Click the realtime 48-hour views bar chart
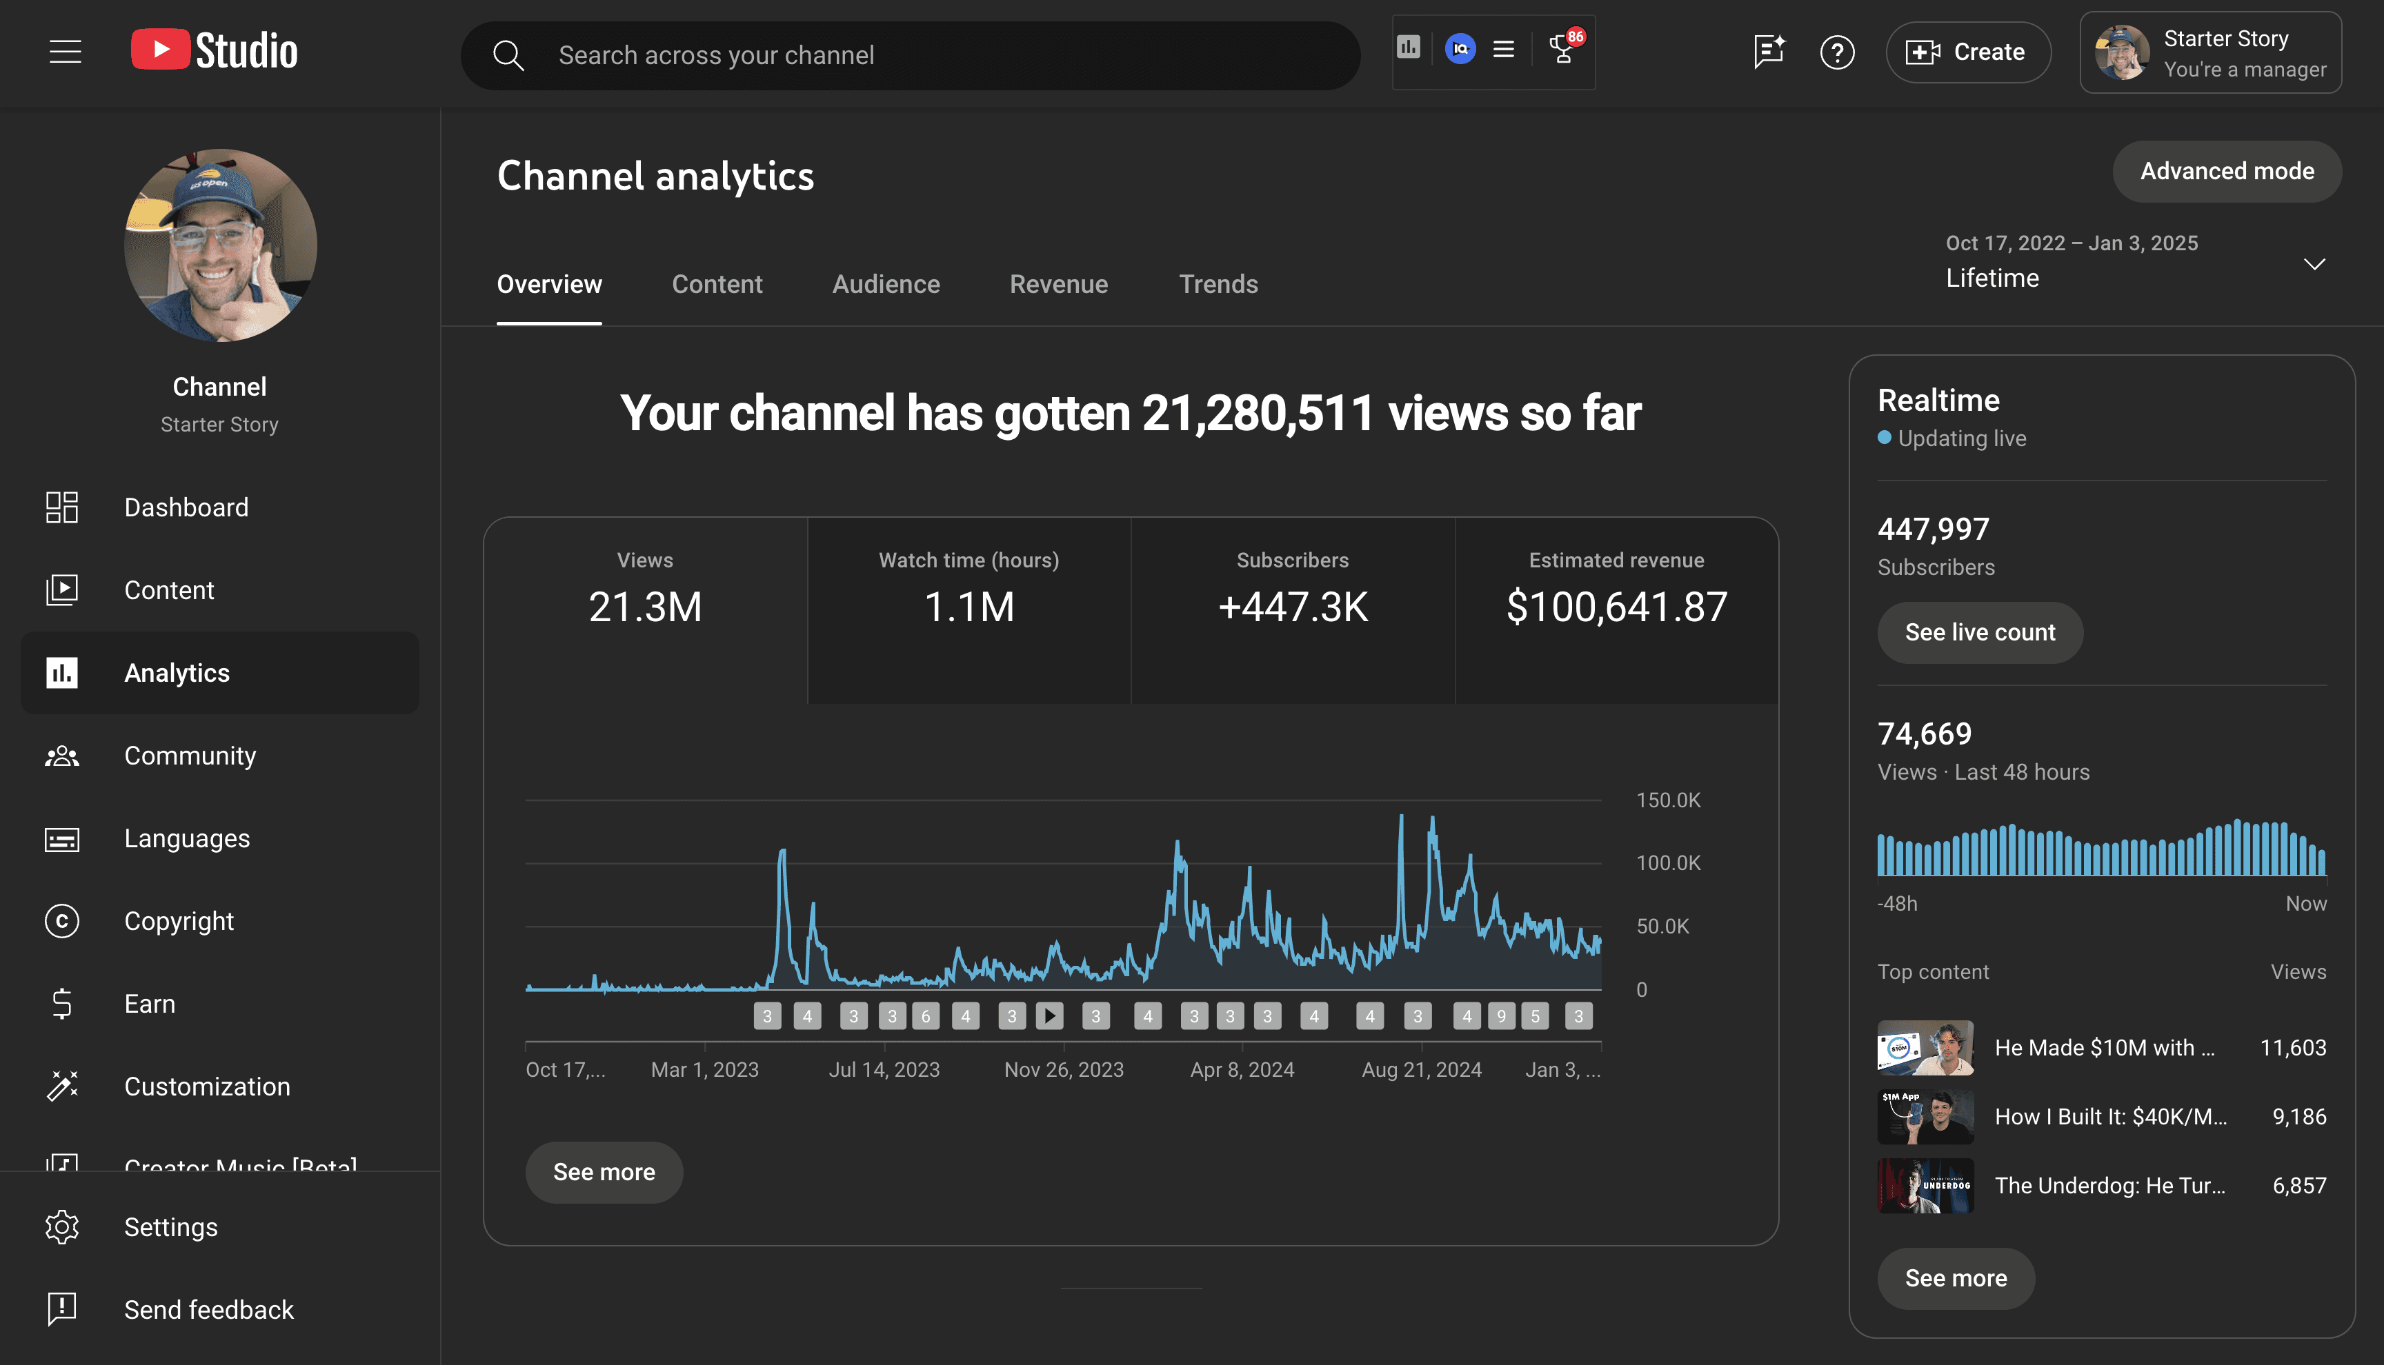The image size is (2384, 1365). coord(2102,847)
